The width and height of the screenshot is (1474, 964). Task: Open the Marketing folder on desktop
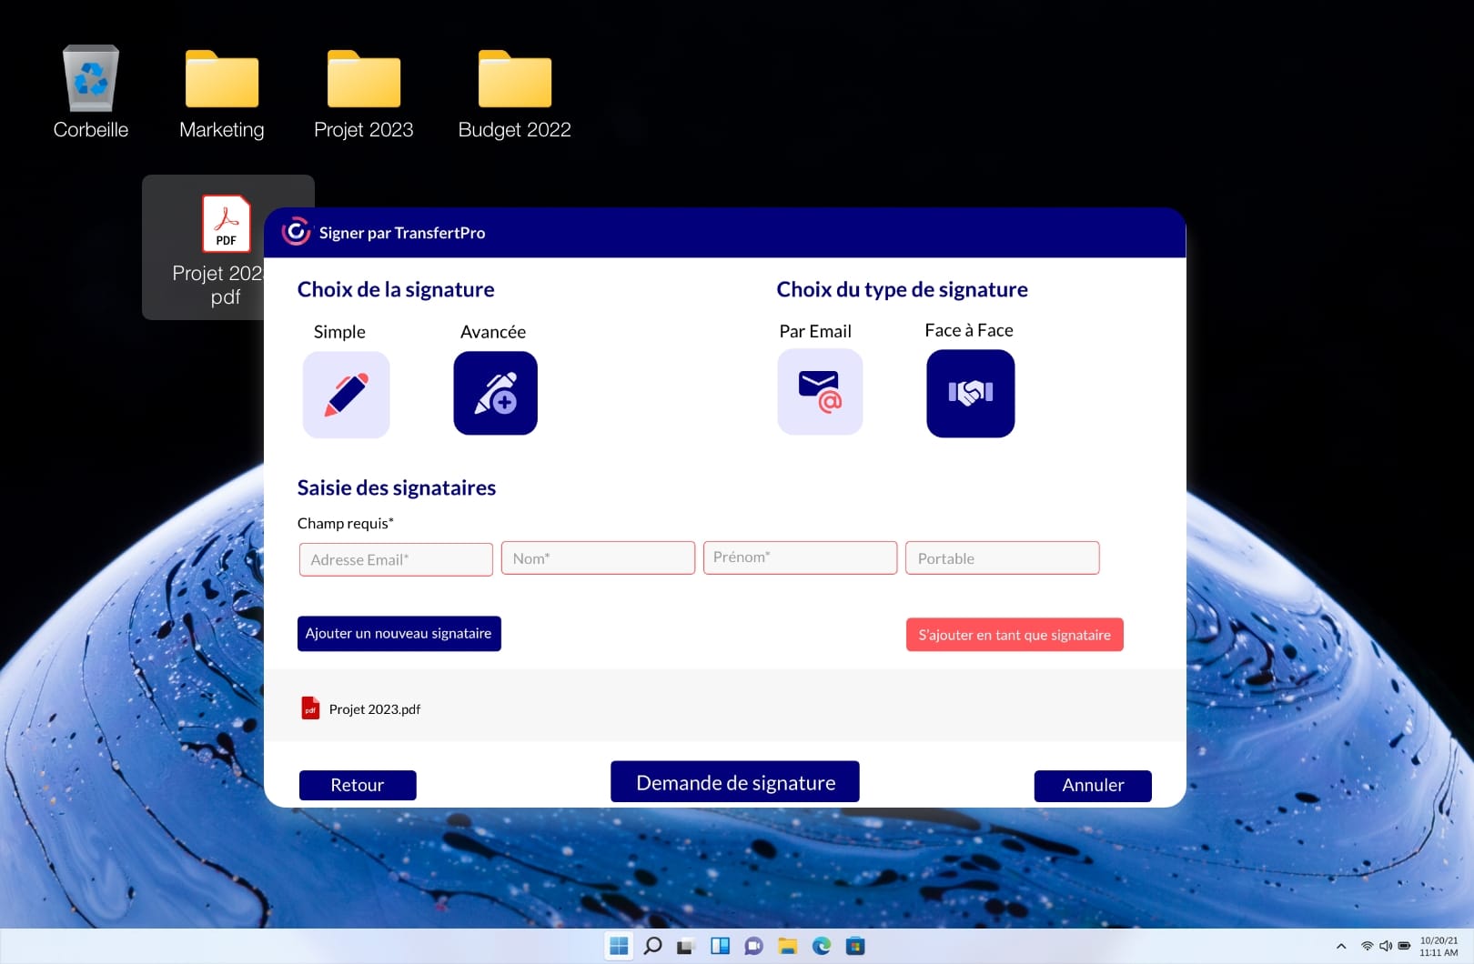tap(222, 79)
